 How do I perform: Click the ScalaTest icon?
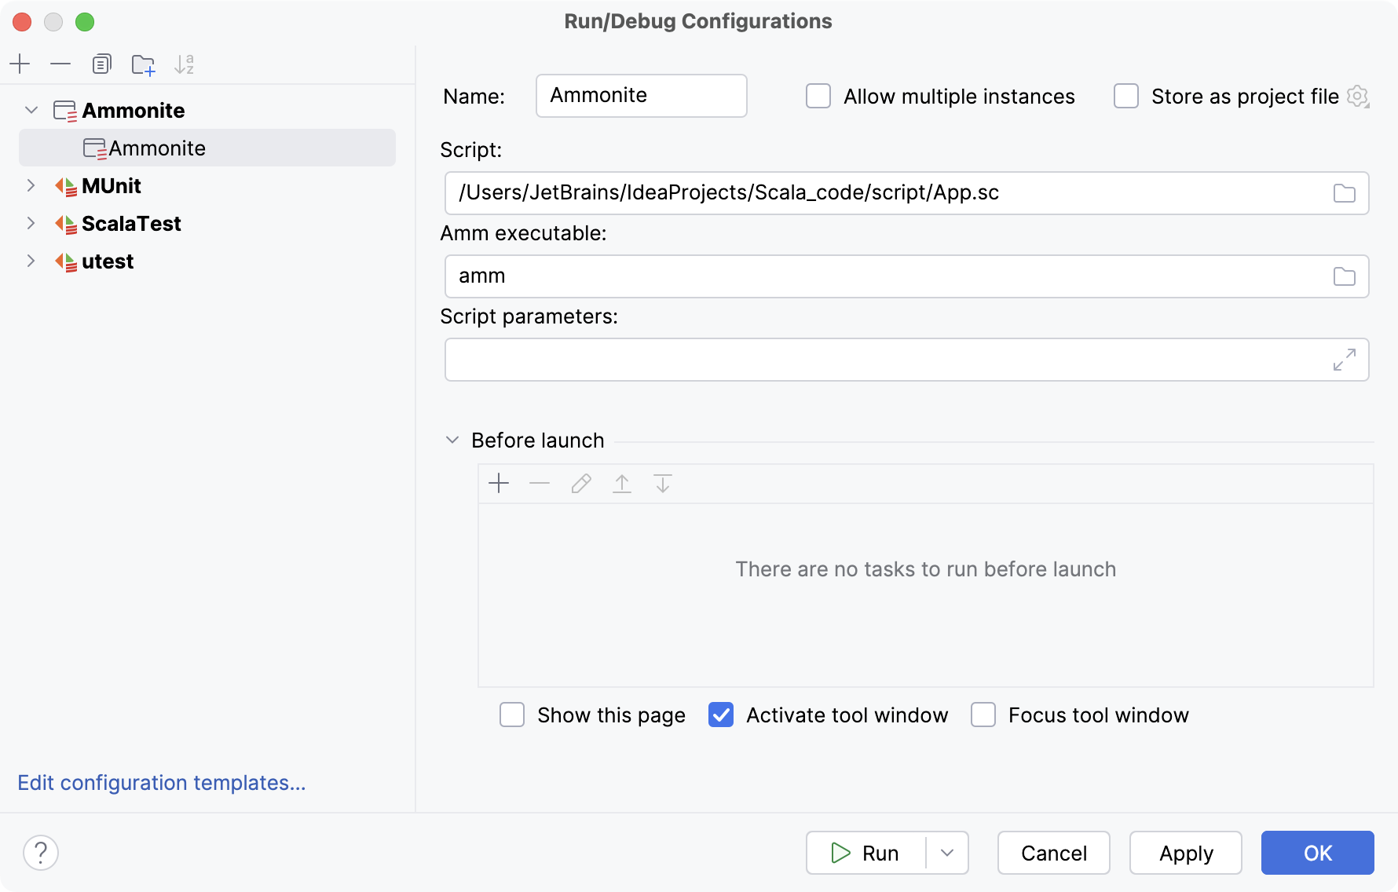pos(65,224)
